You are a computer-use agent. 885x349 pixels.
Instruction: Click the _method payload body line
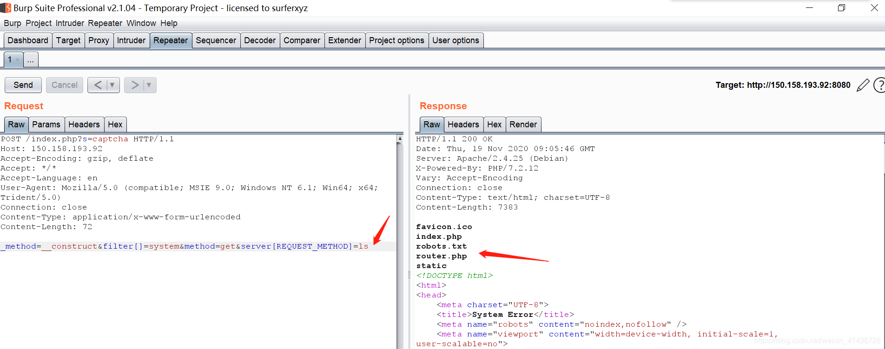(x=185, y=246)
